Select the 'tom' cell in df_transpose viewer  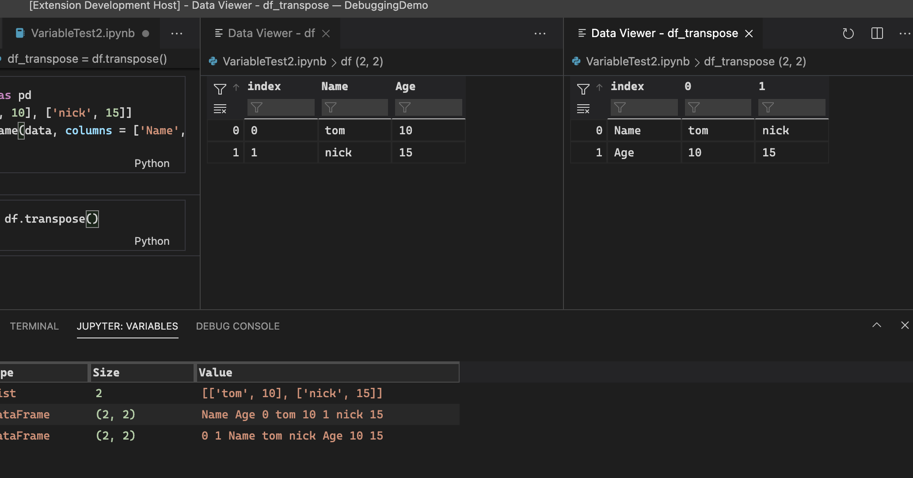718,130
